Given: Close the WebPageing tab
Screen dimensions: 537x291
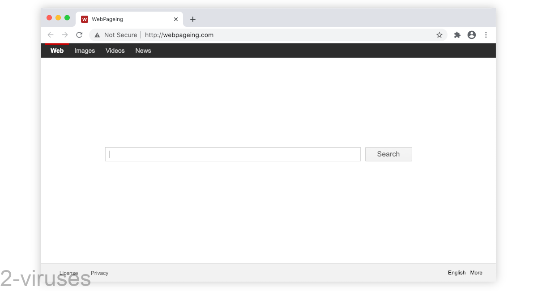Looking at the screenshot, I should (176, 19).
